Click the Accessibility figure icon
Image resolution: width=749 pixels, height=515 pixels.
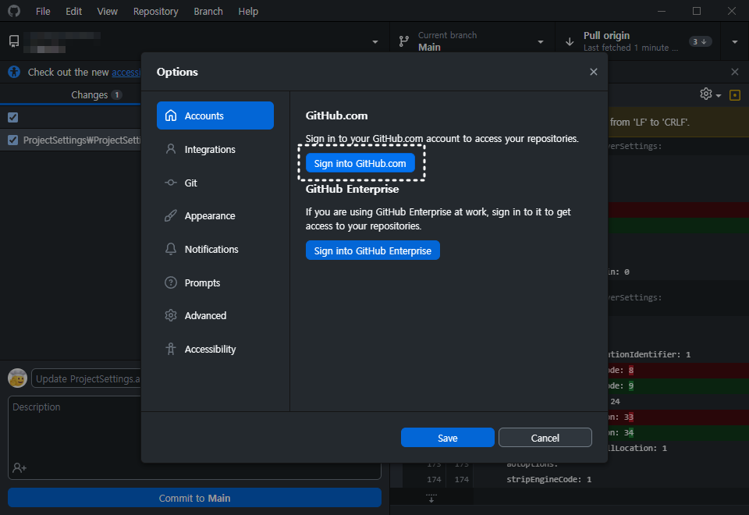point(171,349)
